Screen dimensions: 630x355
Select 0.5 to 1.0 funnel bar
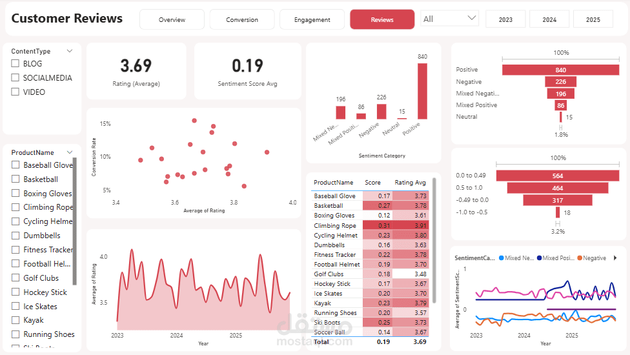(558, 188)
